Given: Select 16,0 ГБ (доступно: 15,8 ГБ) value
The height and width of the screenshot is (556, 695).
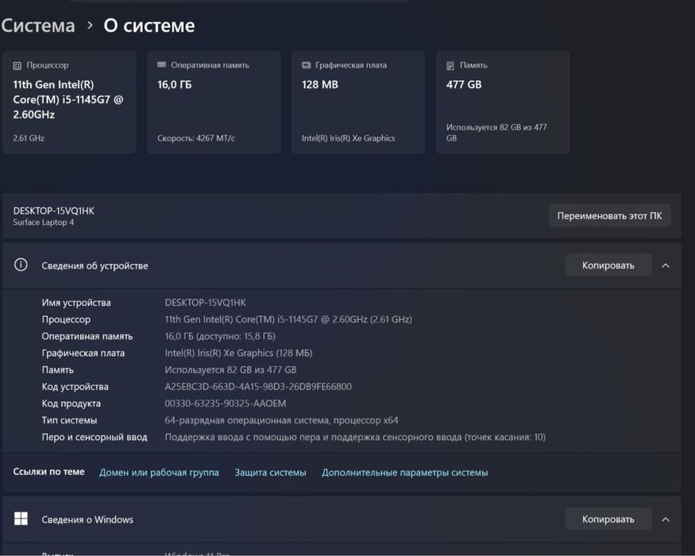Looking at the screenshot, I should [x=220, y=336].
